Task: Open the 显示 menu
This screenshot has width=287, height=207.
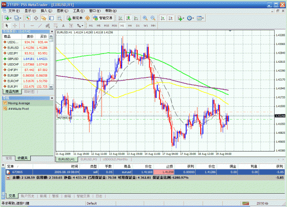Action: coord(30,11)
